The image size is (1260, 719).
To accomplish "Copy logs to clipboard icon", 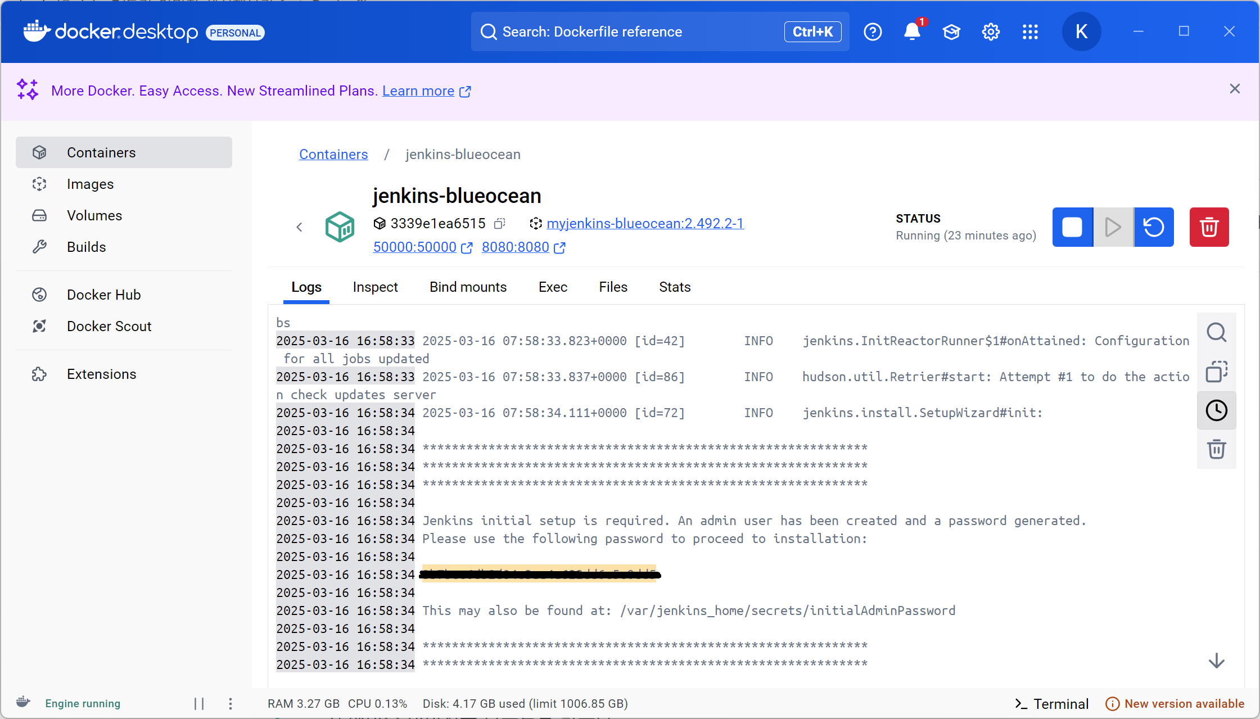I will tap(1216, 372).
